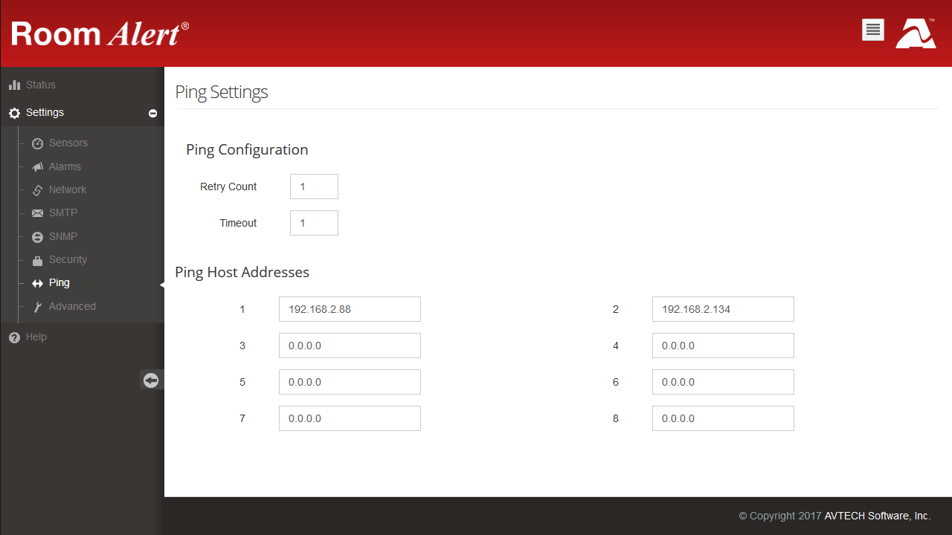Click the pyramid logo in the top bar

915,33
